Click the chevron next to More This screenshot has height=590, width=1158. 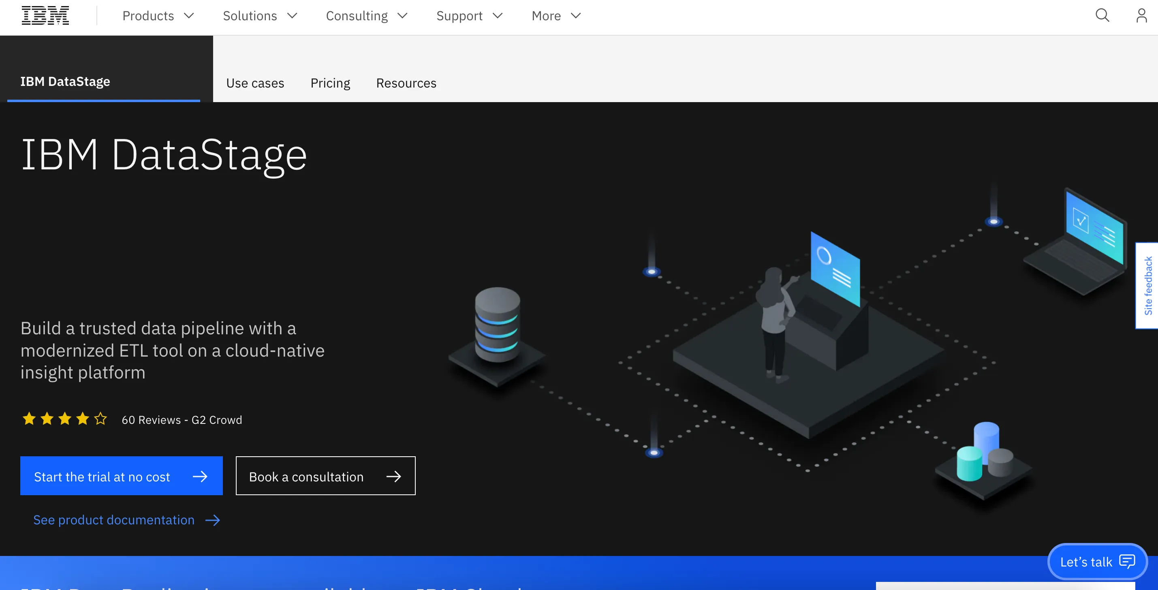(575, 16)
